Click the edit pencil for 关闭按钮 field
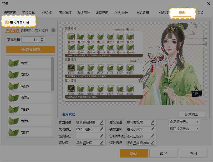The image size is (213, 162). (102, 129)
